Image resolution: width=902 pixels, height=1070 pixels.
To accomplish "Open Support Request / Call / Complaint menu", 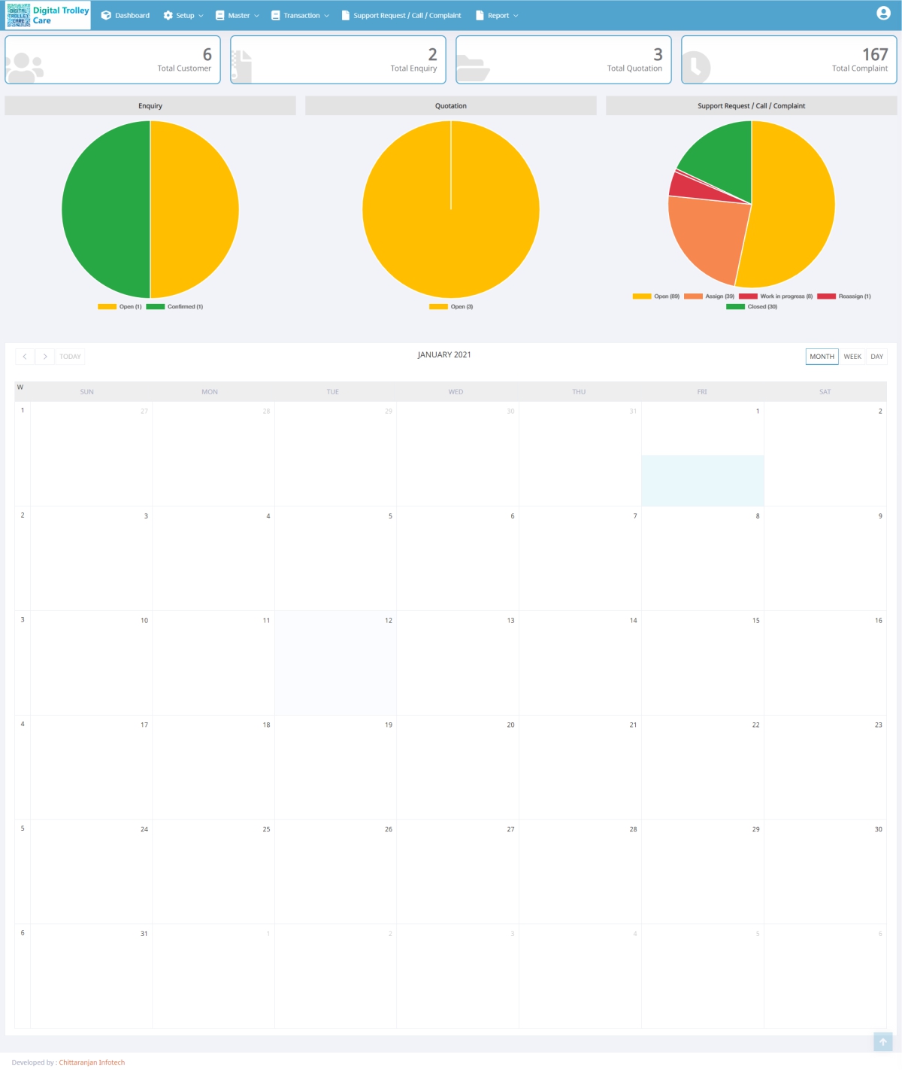I will pyautogui.click(x=401, y=15).
